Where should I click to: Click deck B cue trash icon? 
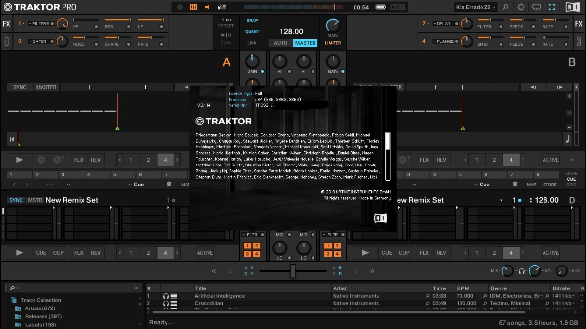[515, 184]
